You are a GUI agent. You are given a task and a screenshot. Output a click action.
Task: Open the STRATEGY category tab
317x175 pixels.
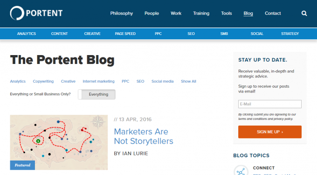[290, 34]
